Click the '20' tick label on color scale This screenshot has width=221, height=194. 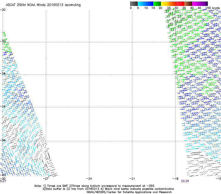(160, 8)
